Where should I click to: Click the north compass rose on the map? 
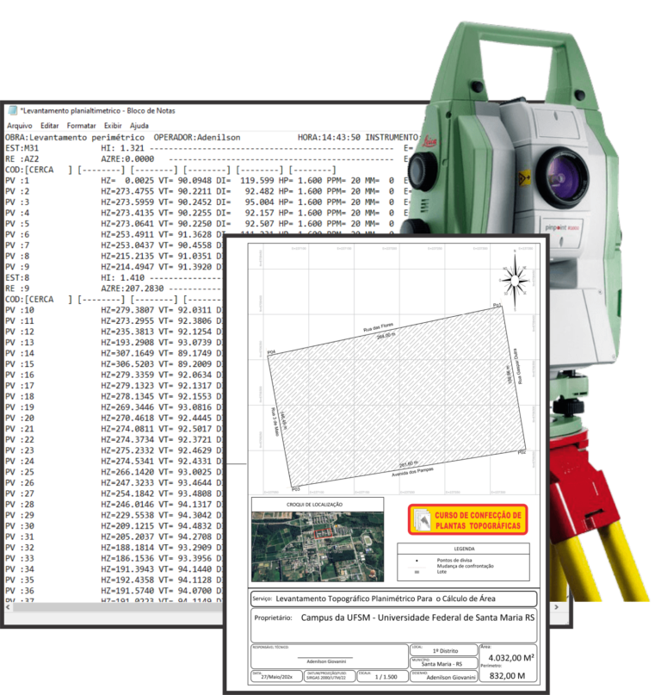pos(513,278)
